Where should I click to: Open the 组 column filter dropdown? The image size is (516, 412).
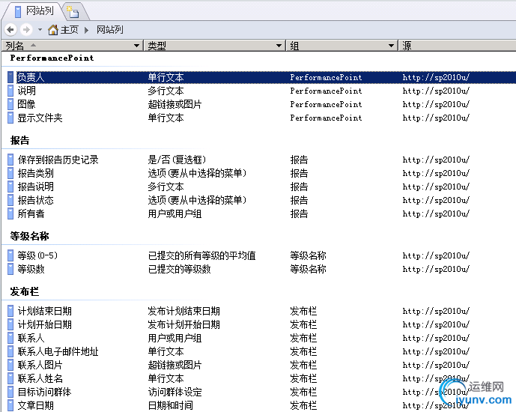coord(391,46)
